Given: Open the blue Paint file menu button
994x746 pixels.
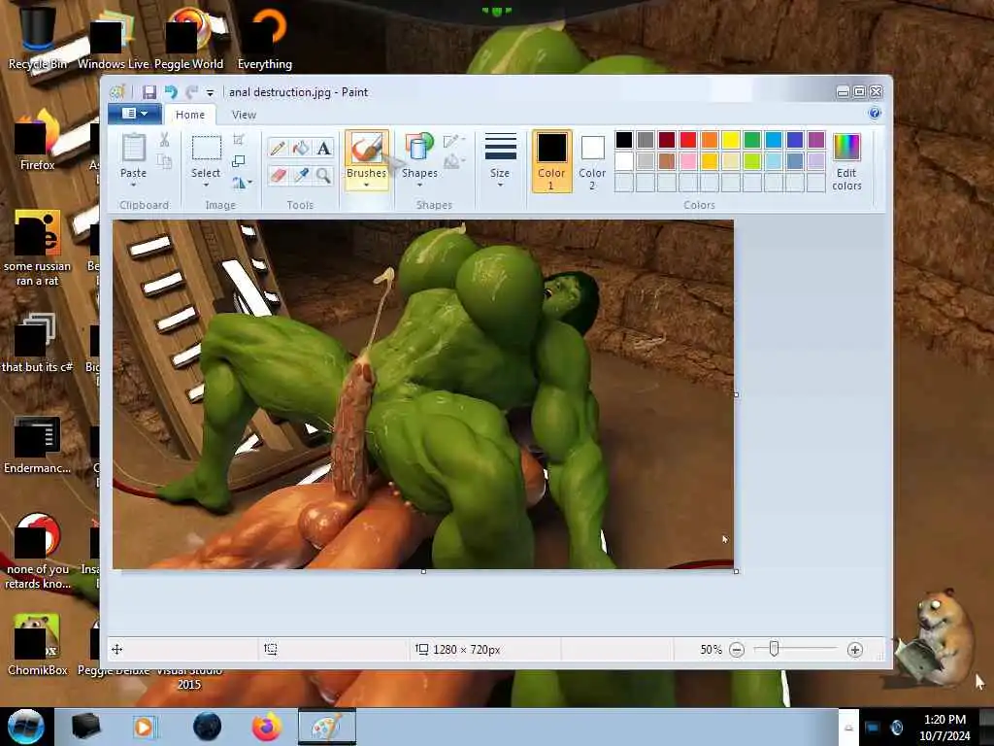Looking at the screenshot, I should pyautogui.click(x=134, y=114).
